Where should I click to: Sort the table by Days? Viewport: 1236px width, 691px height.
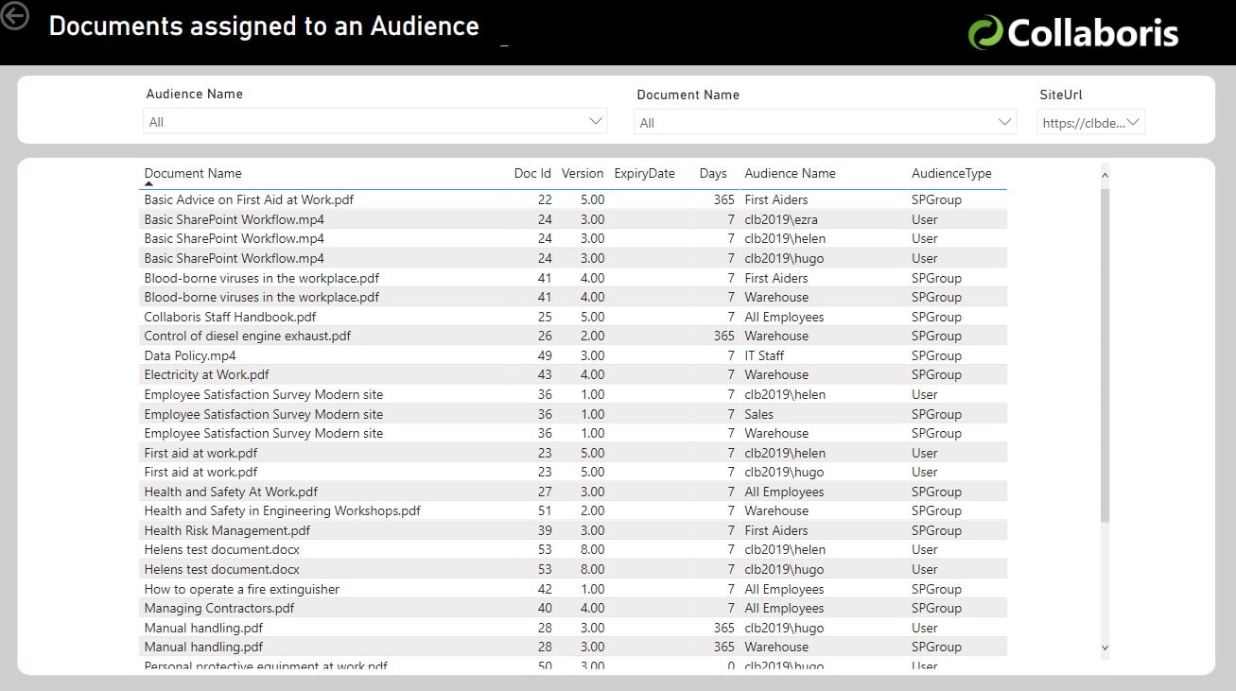(712, 173)
